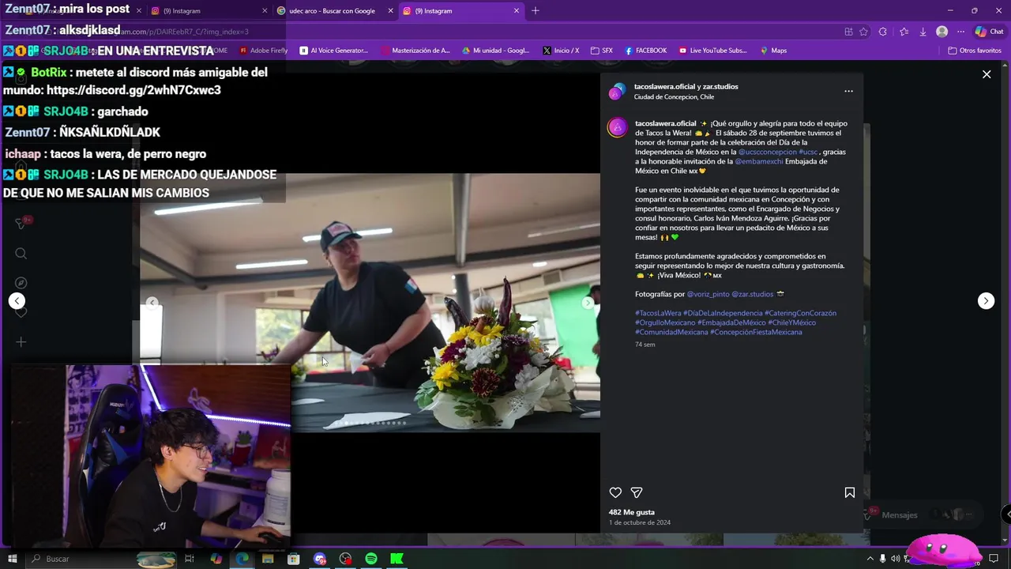
Task: Save the post with bookmark icon
Action: pos(850,492)
